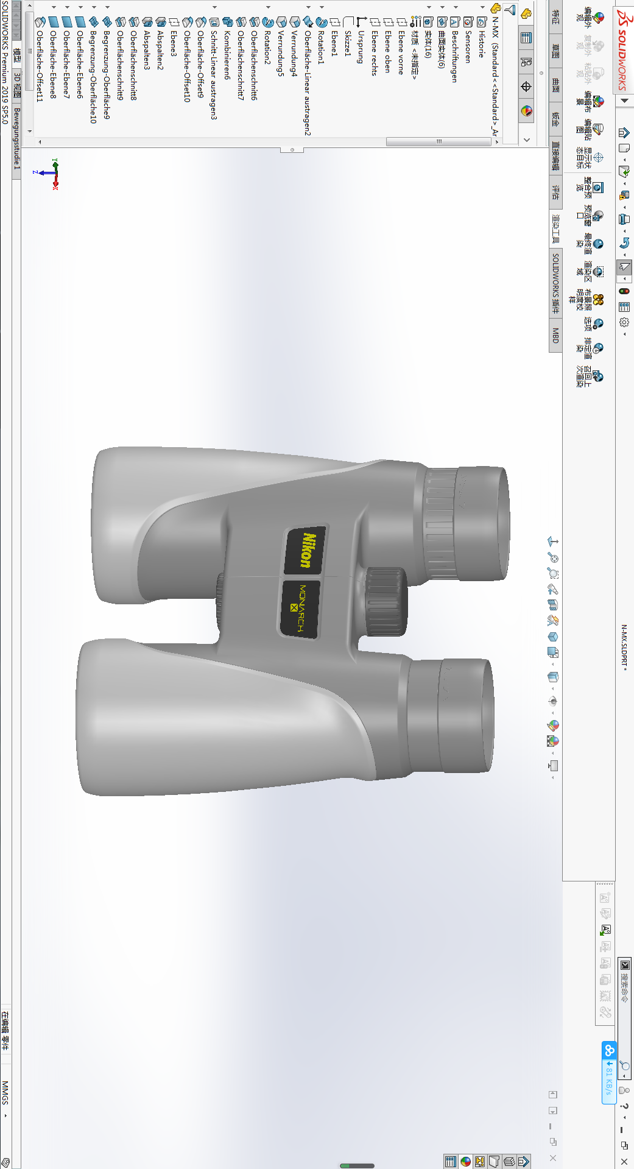Switch to the 曲面 (Surfaces) ribbon tab
This screenshot has height=1169, width=634.
coord(555,85)
